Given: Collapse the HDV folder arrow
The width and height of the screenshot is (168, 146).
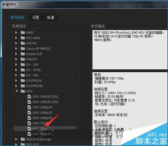Looking at the screenshot, I should tap(17, 91).
